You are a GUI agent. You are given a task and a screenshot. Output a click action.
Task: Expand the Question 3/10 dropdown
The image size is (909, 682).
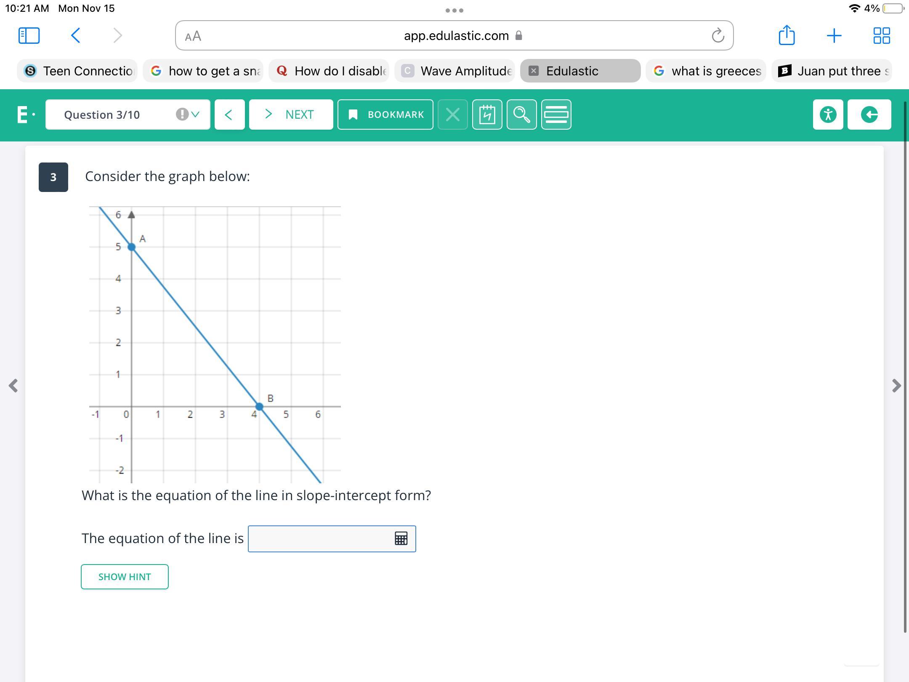pos(128,115)
